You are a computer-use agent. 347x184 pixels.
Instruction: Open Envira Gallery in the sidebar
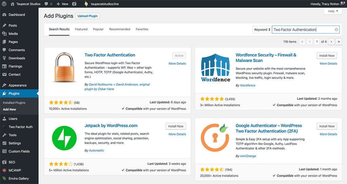click(x=19, y=179)
